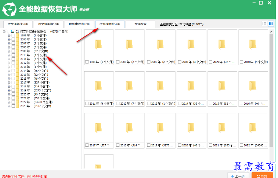Check the 2017 年 tree checkbox
Viewport: 278px width, 178px height.
pos(13,83)
